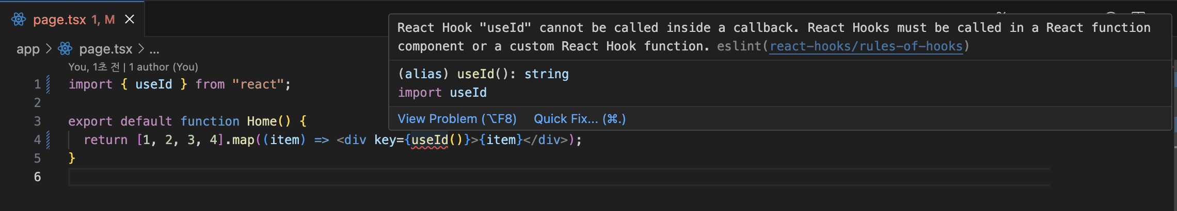Click line number 6 in the gutter

[x=37, y=177]
